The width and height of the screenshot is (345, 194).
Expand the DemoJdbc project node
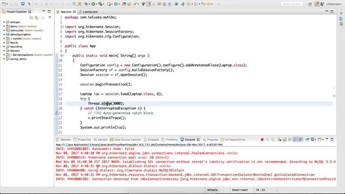(4, 30)
